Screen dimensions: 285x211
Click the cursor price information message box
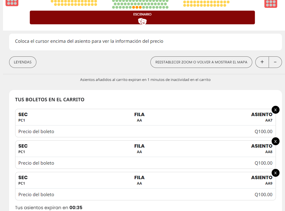(x=145, y=42)
